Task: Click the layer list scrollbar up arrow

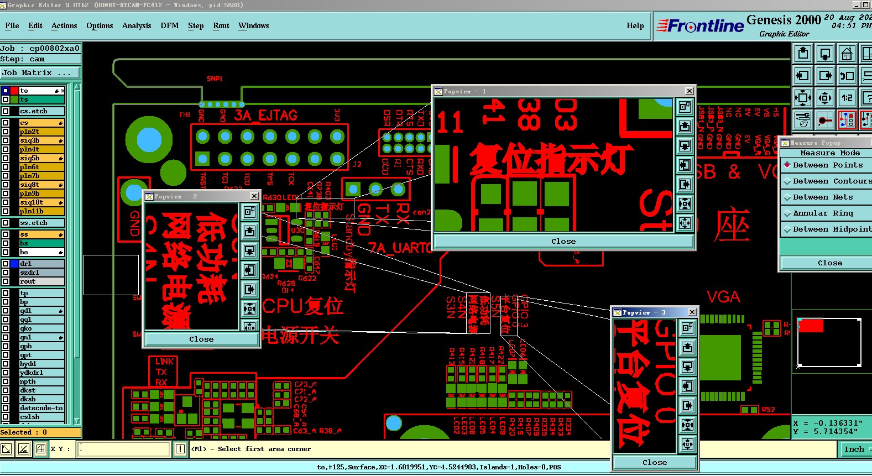Action: tap(77, 87)
